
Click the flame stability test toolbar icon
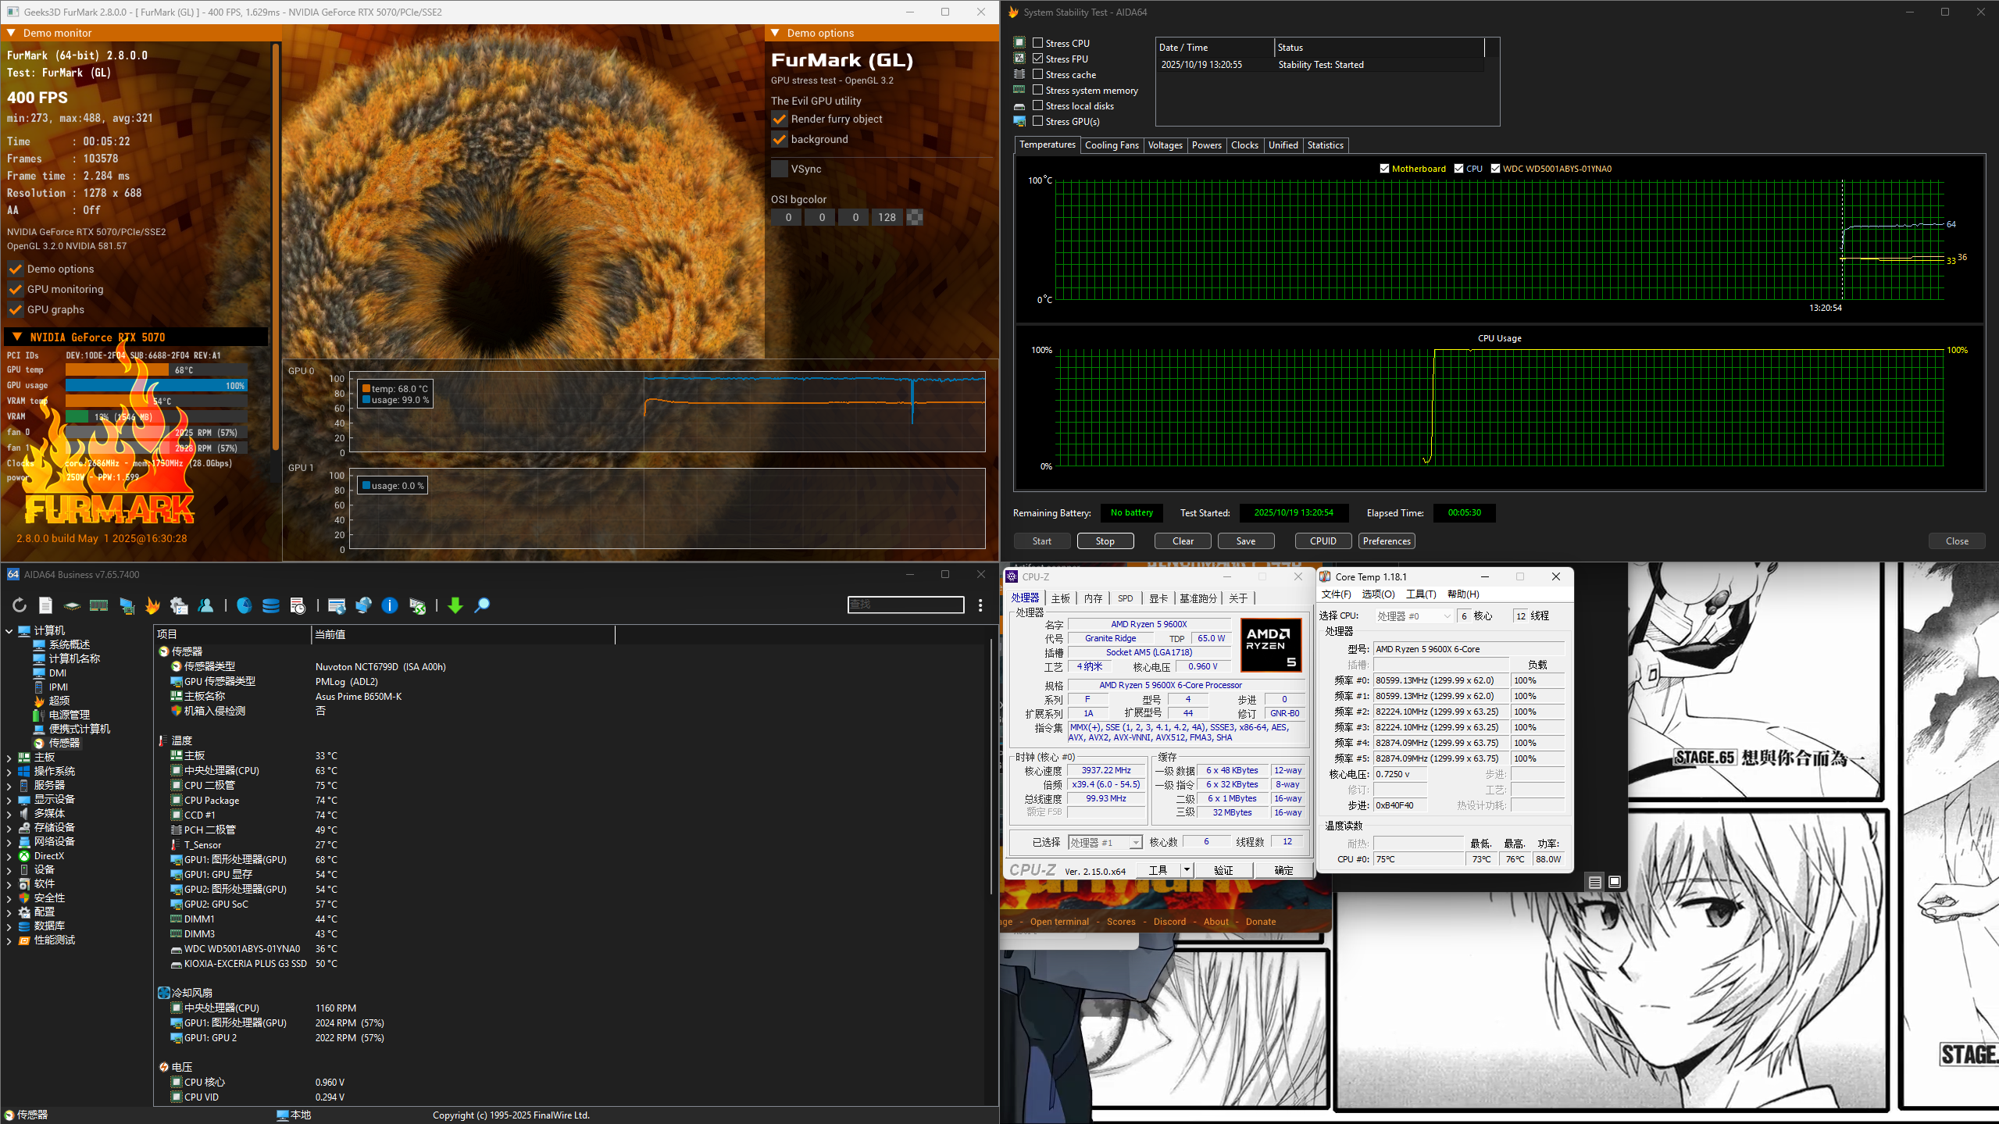click(152, 605)
